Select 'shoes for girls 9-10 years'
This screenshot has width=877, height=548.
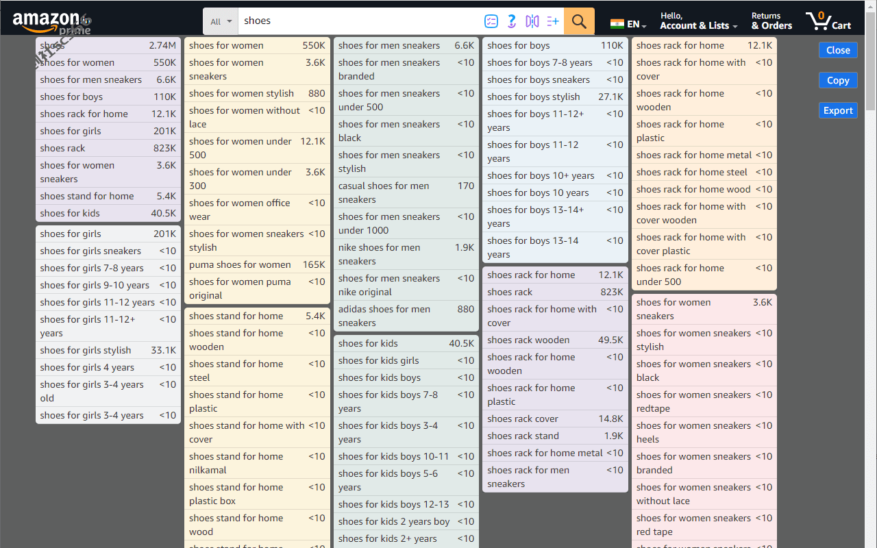tap(108, 285)
